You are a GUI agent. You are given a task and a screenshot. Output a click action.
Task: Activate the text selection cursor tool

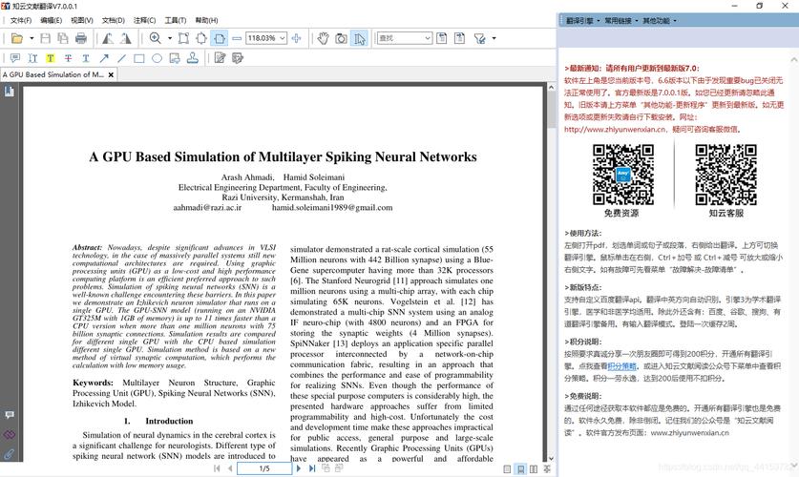(x=359, y=38)
